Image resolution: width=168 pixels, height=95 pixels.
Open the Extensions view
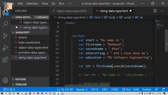coord(5,60)
